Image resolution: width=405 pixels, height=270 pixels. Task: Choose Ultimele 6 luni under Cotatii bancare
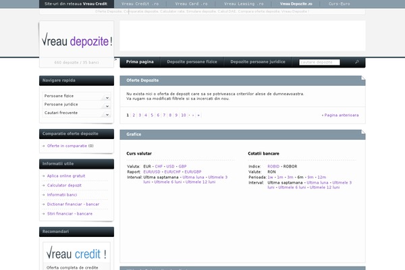click(292, 188)
